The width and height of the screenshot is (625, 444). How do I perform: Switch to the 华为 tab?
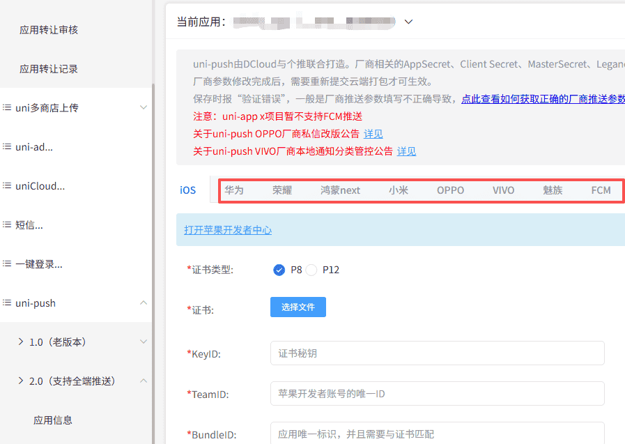(x=234, y=190)
